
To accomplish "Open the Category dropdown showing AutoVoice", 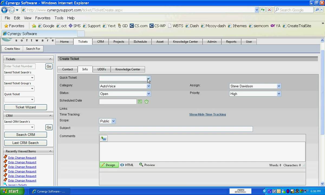I will [148, 86].
